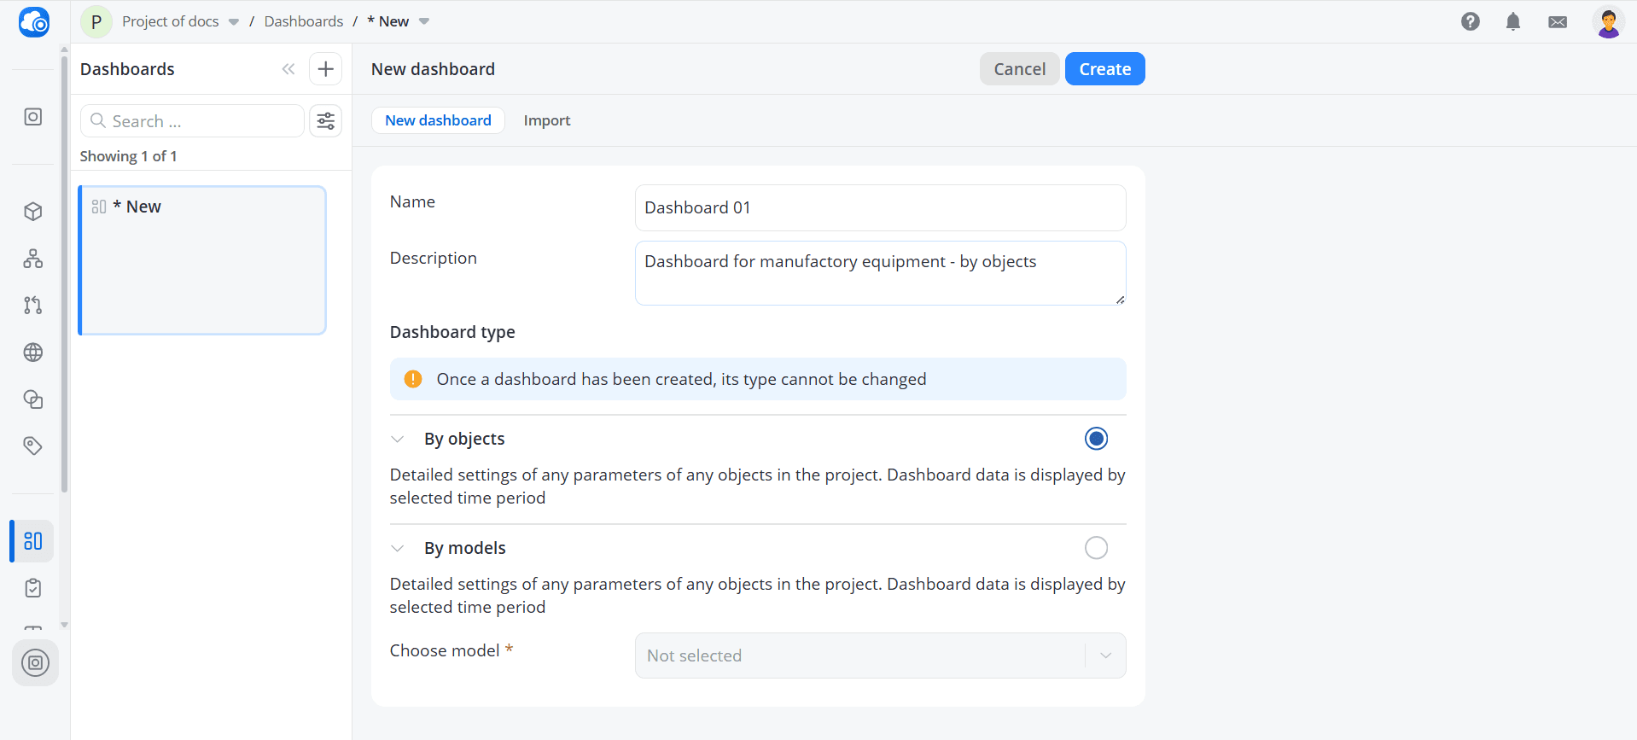Open the search filter settings icon
1637x740 pixels.
(x=325, y=121)
